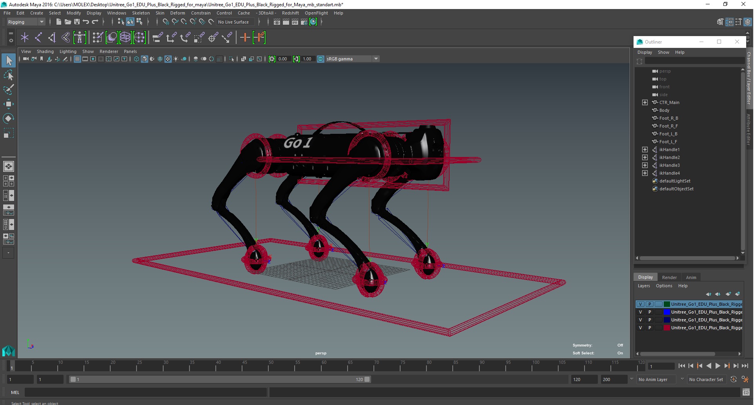
Task: Open the Constrain menu
Action: click(201, 13)
